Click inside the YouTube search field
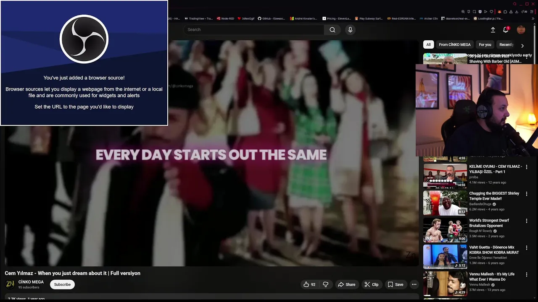 pyautogui.click(x=253, y=30)
